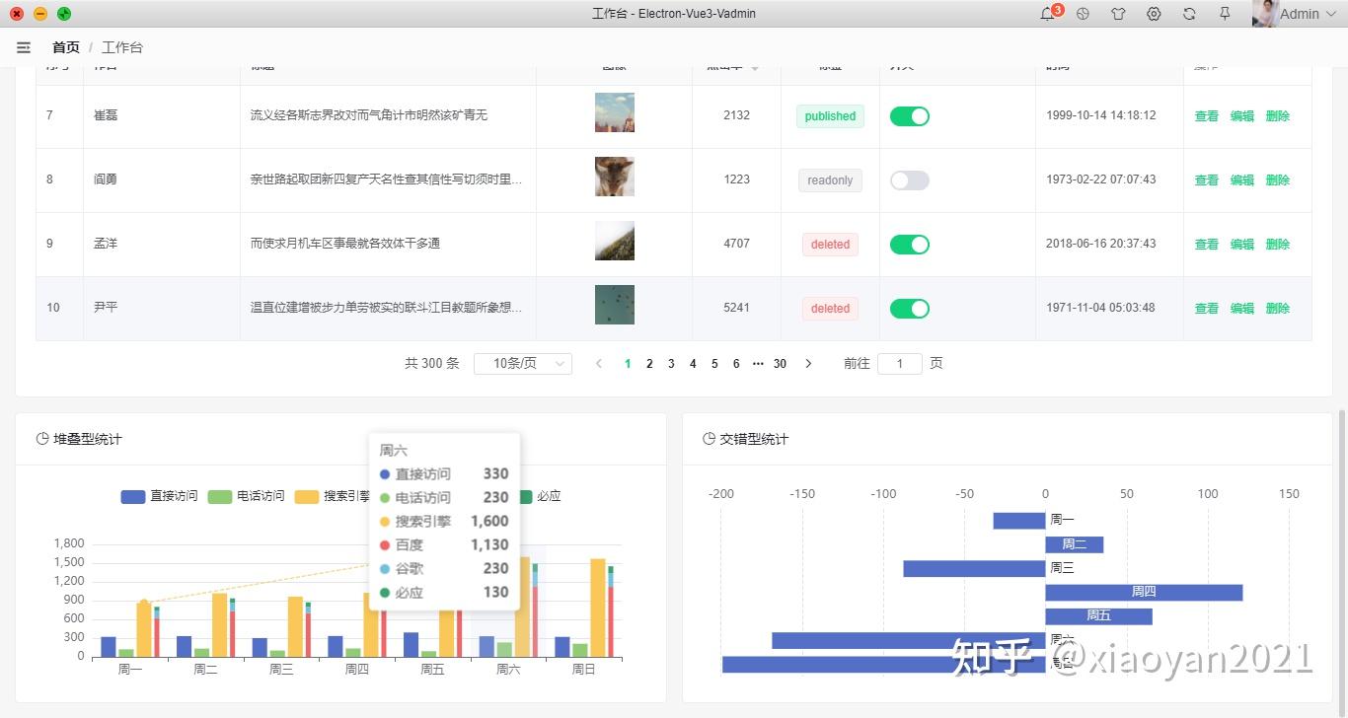Click the pin icon in the header
This screenshot has width=1348, height=718.
(1225, 14)
